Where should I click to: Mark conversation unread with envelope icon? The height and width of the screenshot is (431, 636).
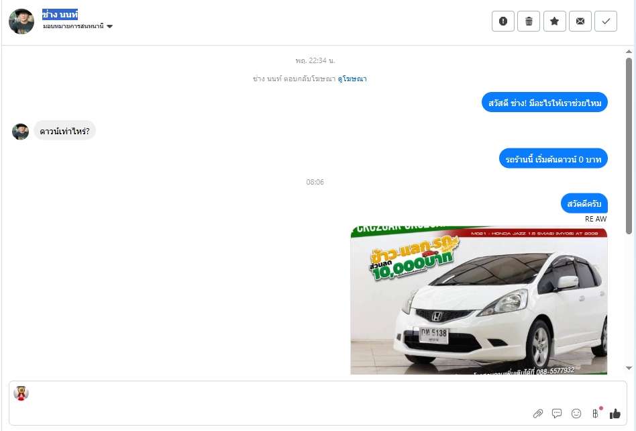click(x=580, y=21)
